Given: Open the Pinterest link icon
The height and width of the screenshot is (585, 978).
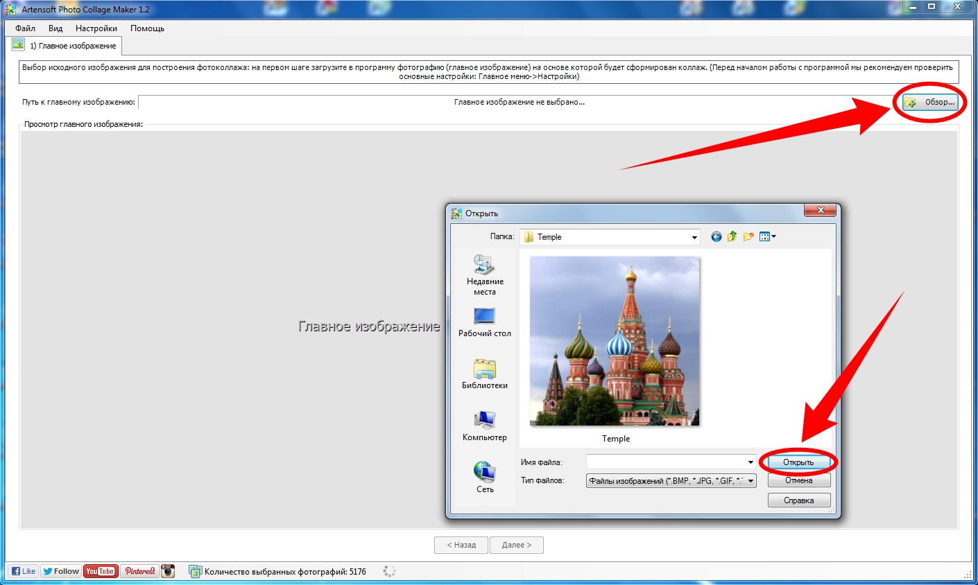Looking at the screenshot, I should click(139, 571).
